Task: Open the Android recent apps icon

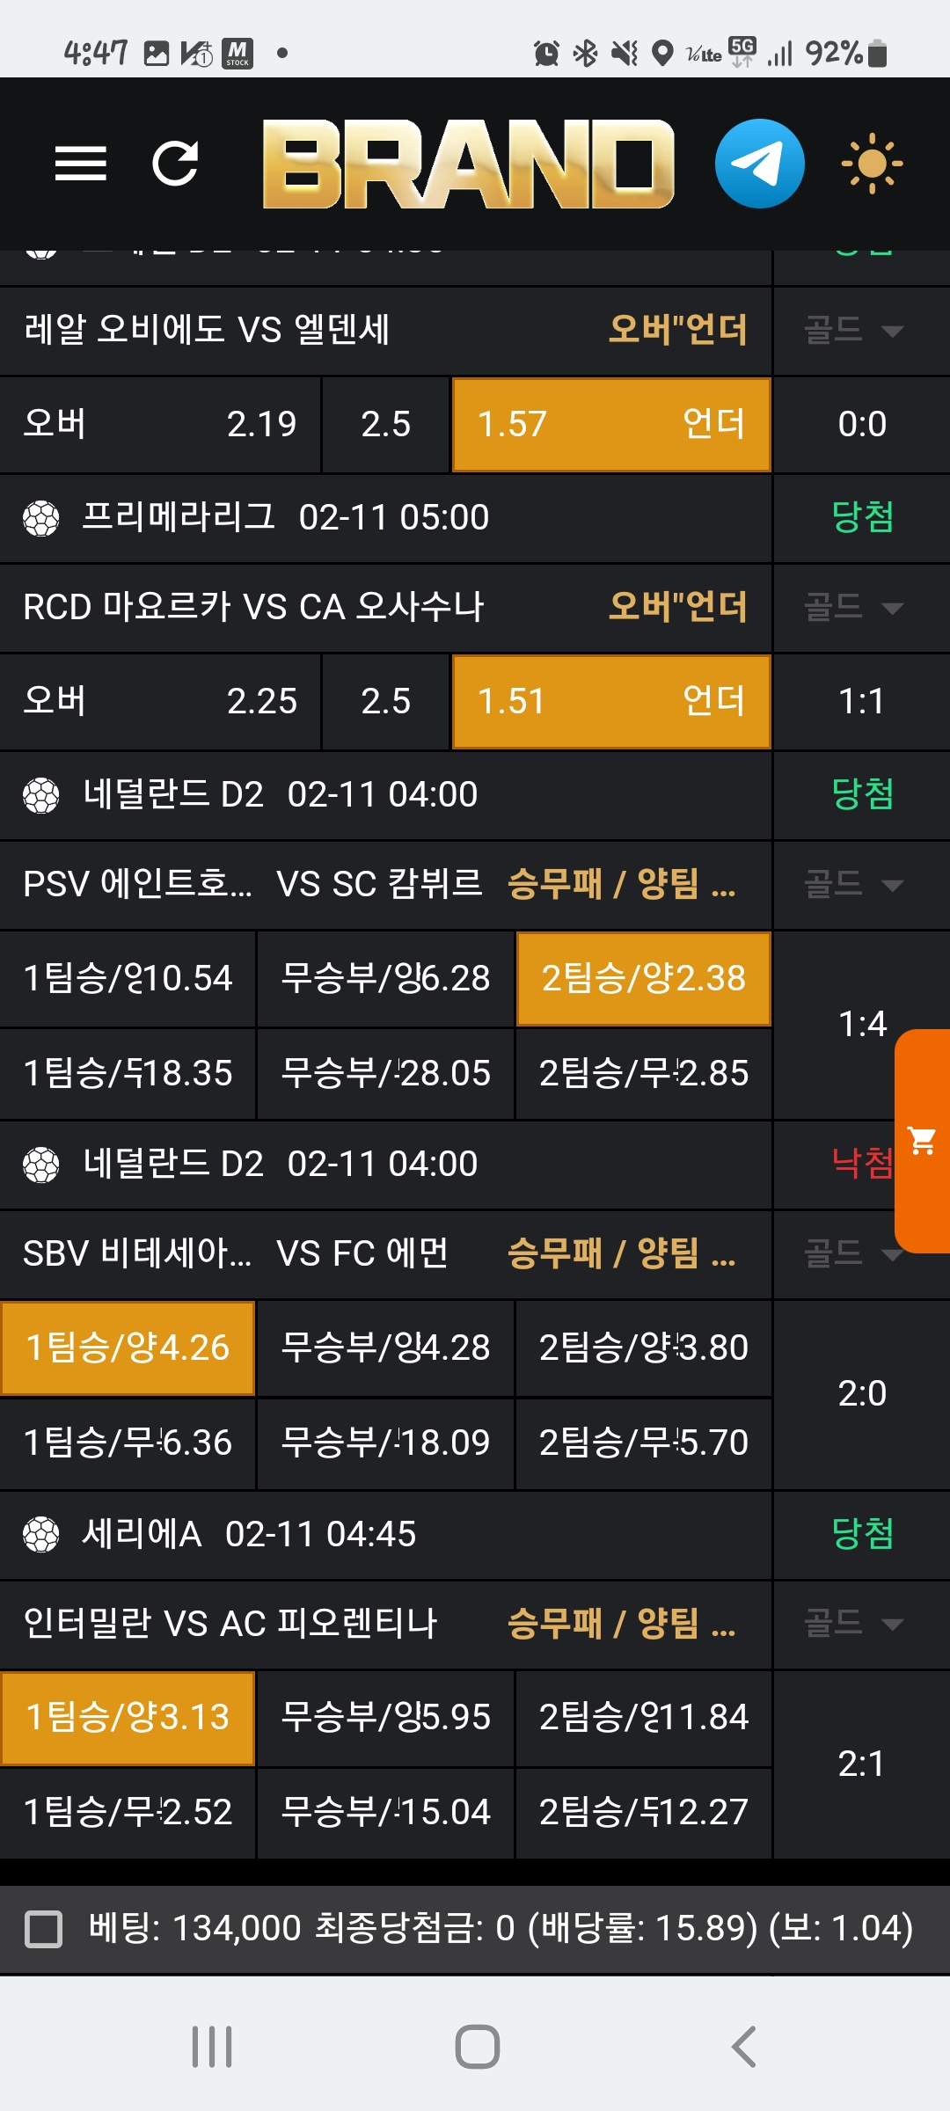Action: [212, 2046]
